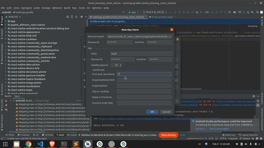Open the applications grid launcher
The height and width of the screenshot is (148, 264).
tap(5, 144)
